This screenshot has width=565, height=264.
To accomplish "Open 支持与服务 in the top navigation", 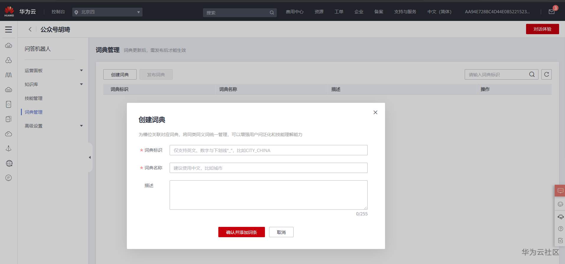I will click(x=405, y=12).
